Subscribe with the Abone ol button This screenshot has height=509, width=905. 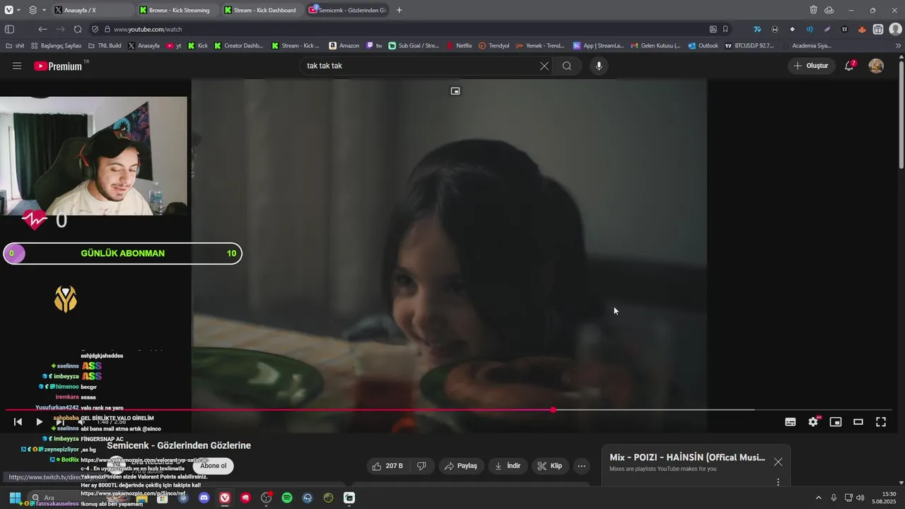coord(213,466)
